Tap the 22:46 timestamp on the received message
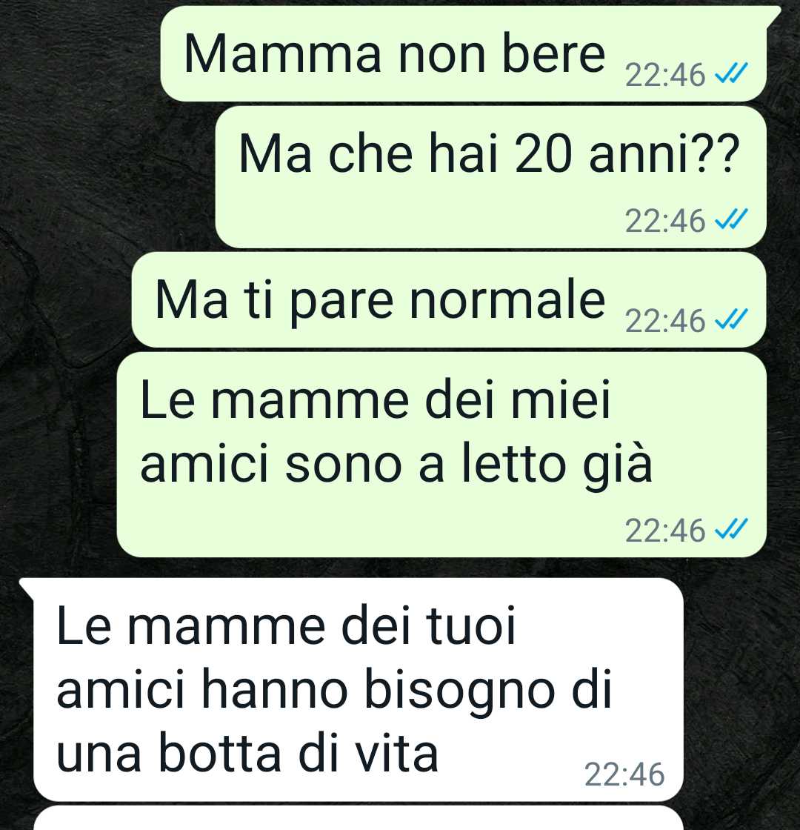This screenshot has width=800, height=830. pos(624,774)
